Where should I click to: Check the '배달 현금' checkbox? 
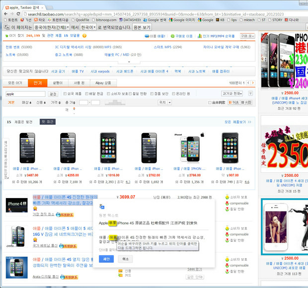pos(86,94)
